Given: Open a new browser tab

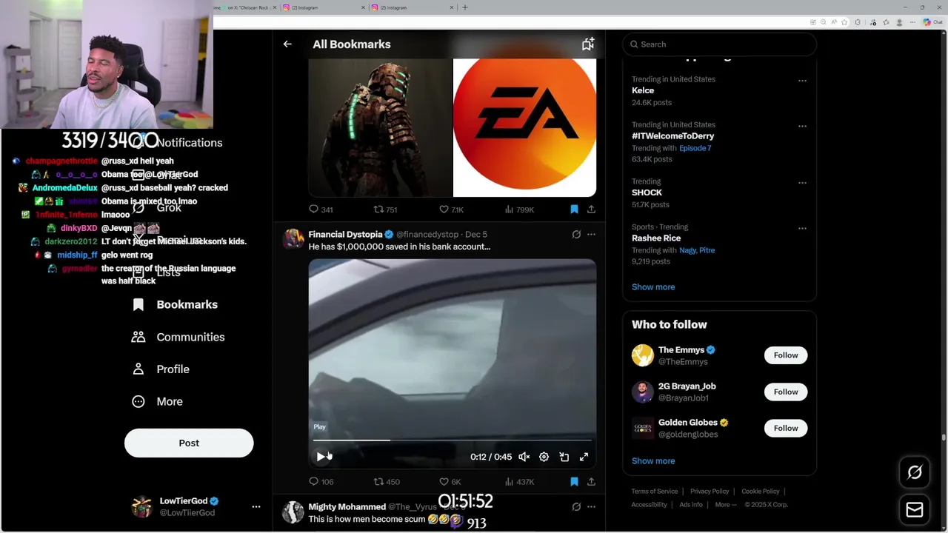Looking at the screenshot, I should coord(465,7).
